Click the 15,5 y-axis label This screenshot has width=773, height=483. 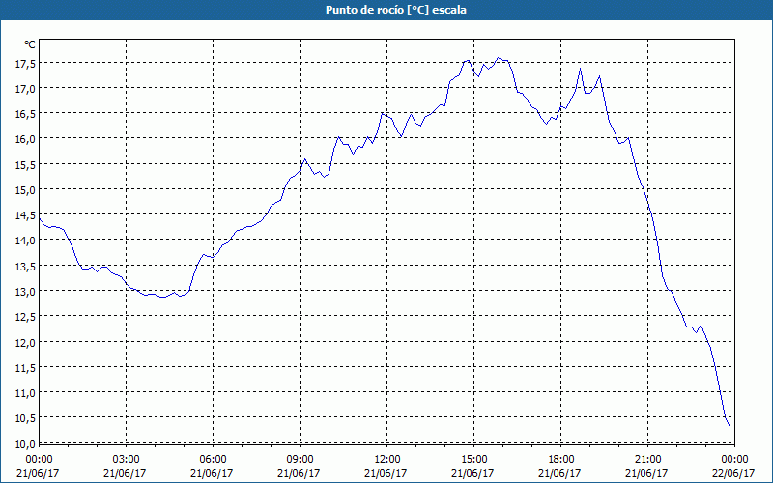click(25, 165)
